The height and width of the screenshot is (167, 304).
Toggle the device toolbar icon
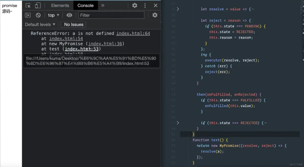click(x=38, y=6)
